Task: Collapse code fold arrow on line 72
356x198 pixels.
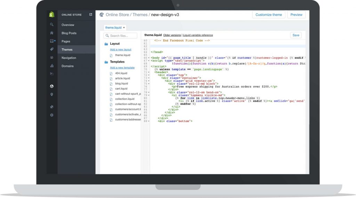Action: 149,75
